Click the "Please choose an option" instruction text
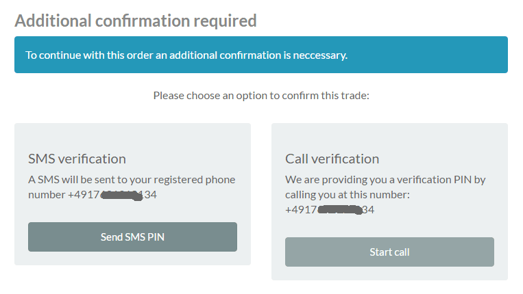 point(261,95)
